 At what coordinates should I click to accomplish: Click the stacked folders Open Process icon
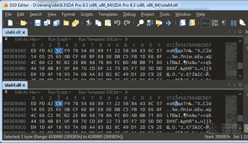pyautogui.click(x=75, y=23)
